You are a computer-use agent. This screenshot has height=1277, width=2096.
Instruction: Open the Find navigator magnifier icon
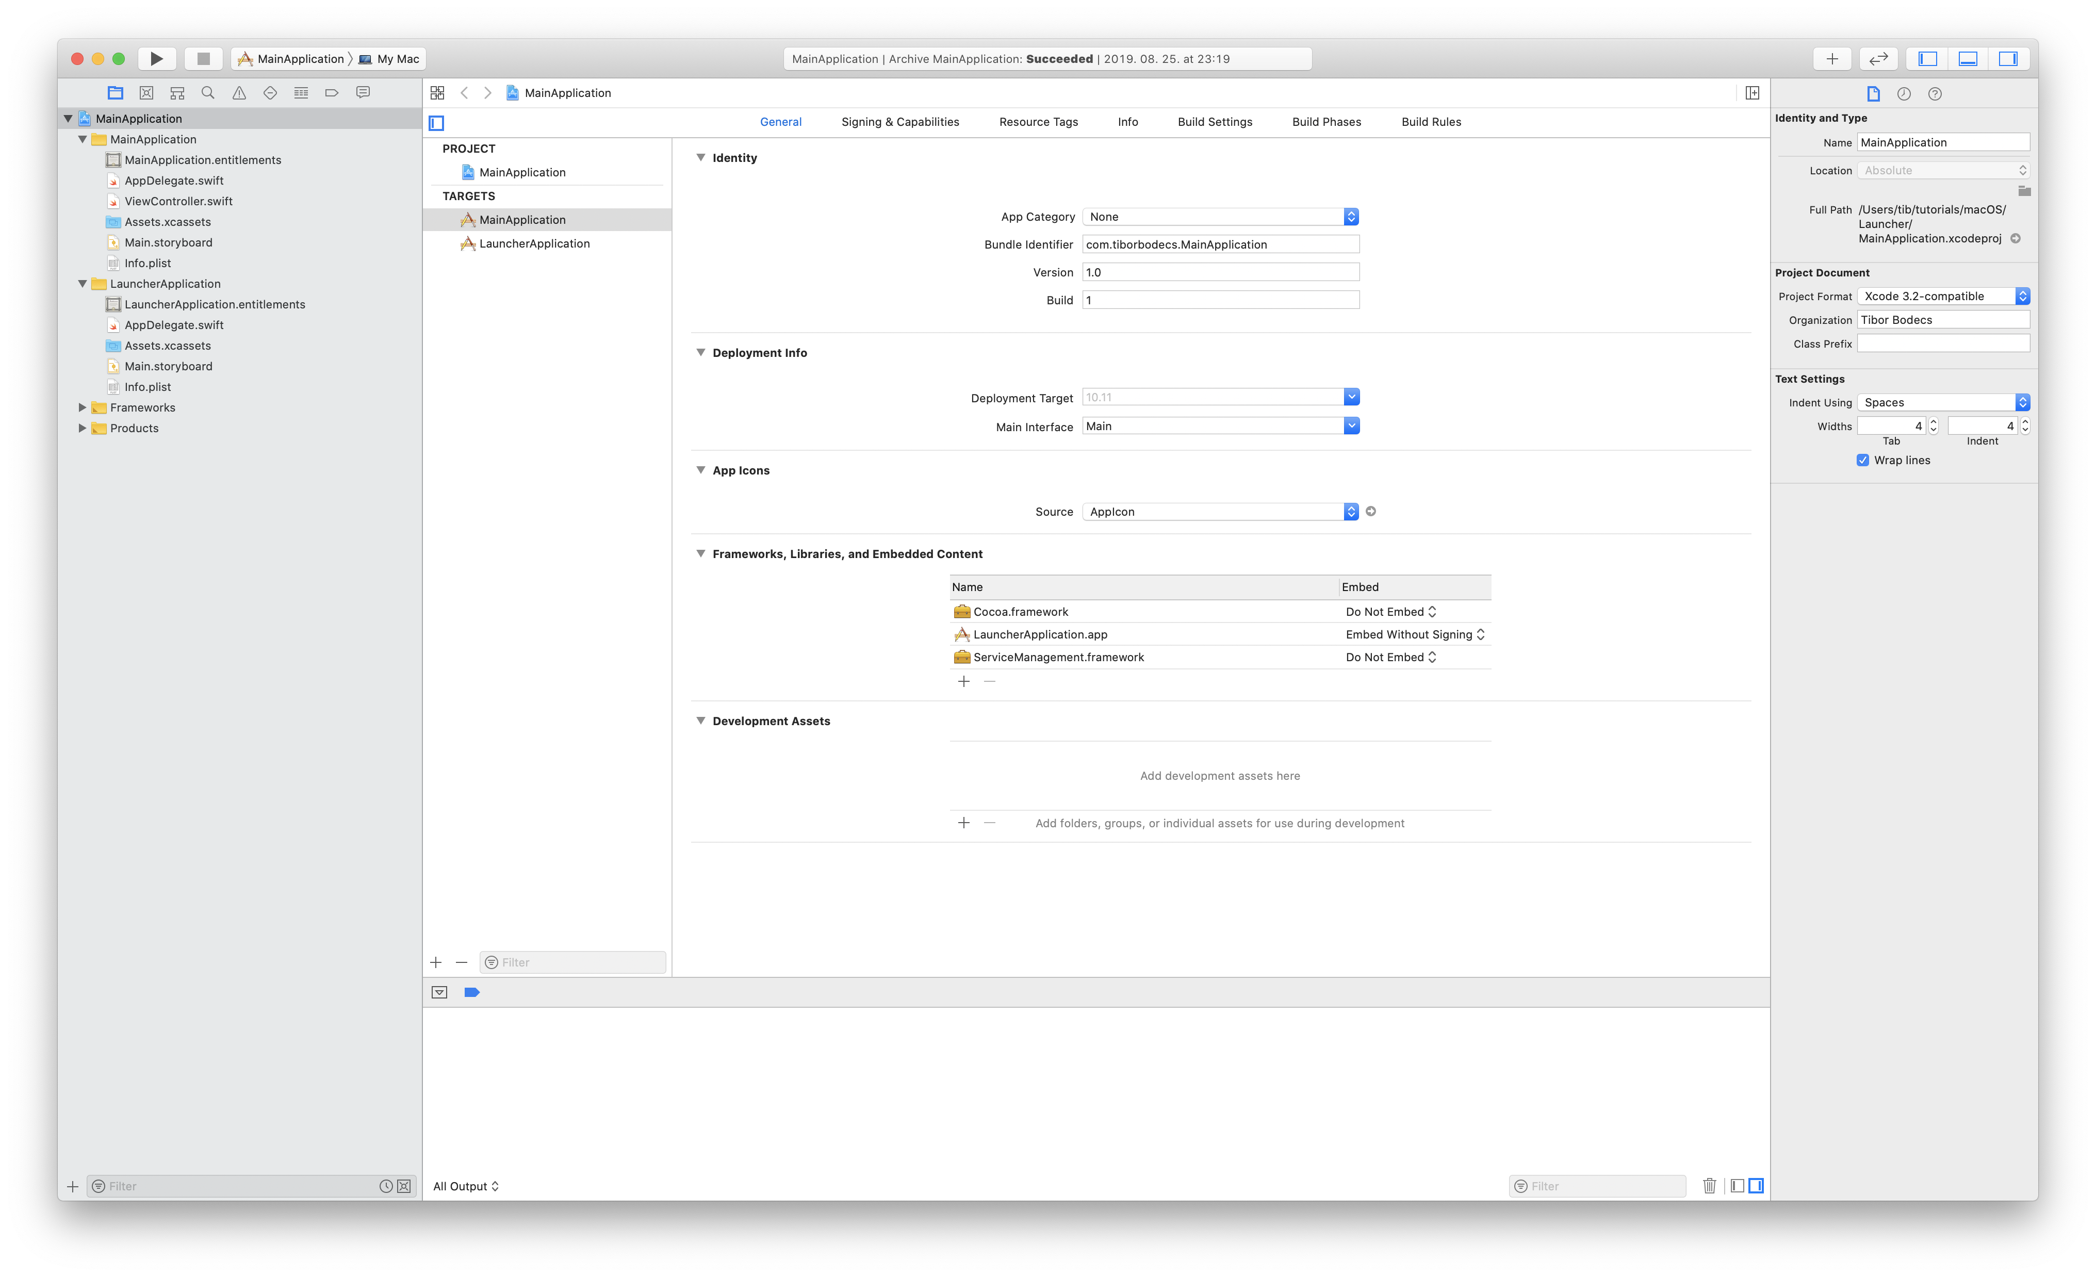pos(207,93)
